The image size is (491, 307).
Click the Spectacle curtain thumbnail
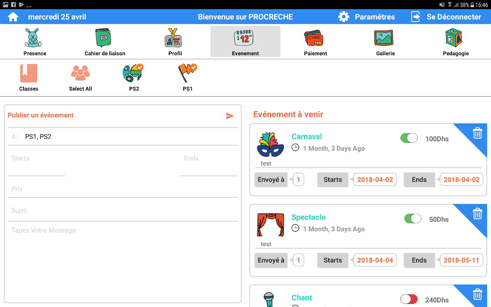point(270,225)
